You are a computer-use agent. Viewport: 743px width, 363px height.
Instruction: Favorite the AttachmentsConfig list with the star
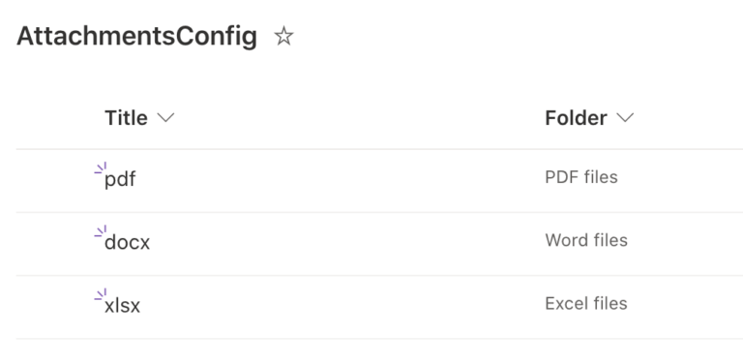pos(283,36)
